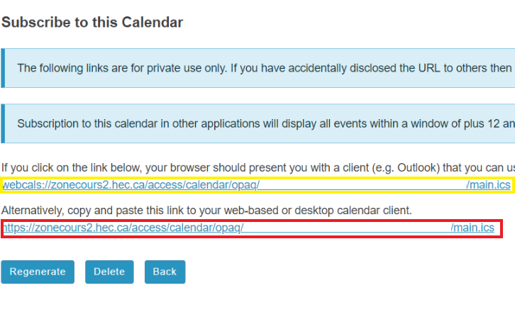
Task: Click "/main.ics" at end of https link
Action: click(x=472, y=228)
